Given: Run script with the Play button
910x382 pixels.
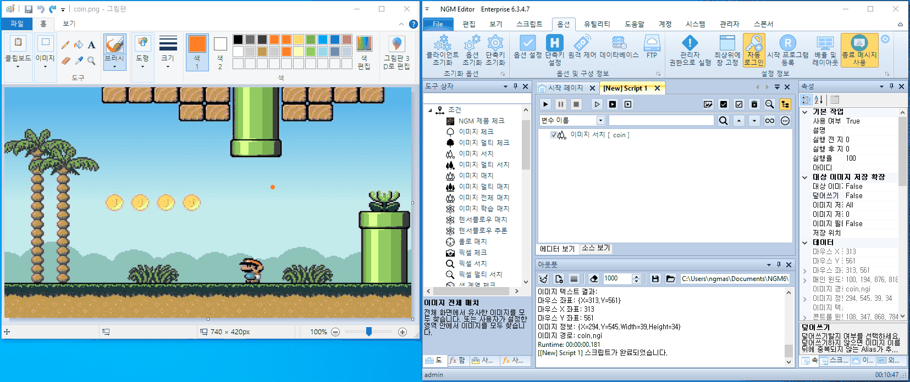Looking at the screenshot, I should 545,104.
